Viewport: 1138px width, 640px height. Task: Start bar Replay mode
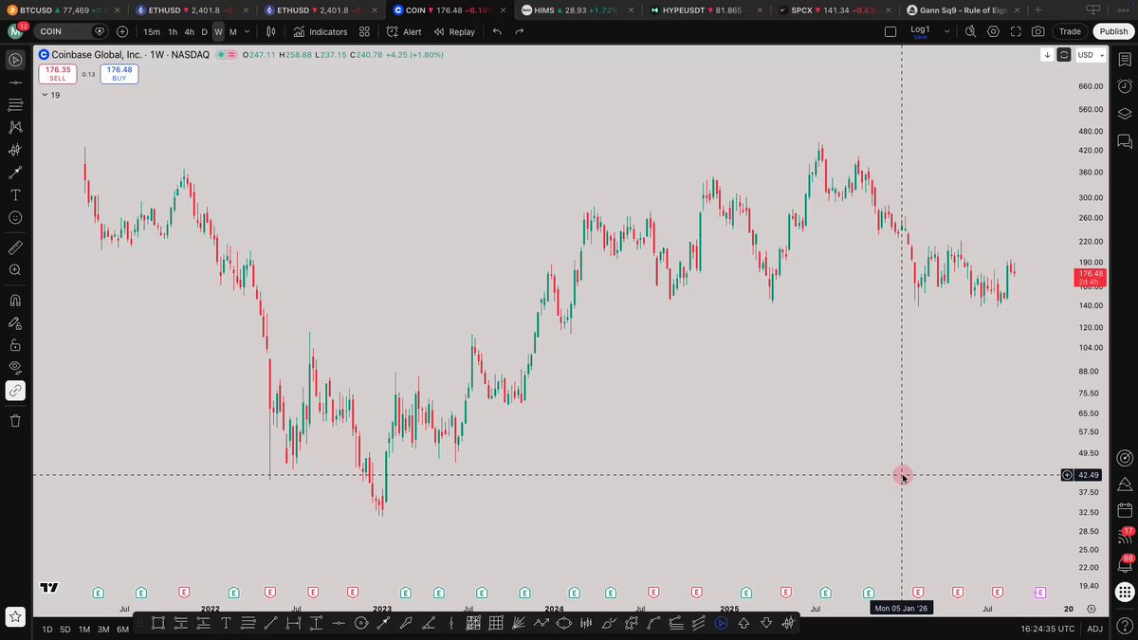[454, 31]
